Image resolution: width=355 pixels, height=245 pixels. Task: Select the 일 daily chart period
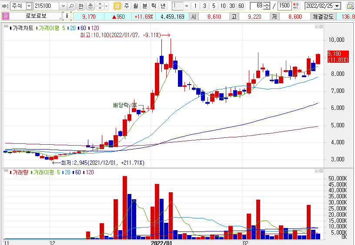tap(117, 6)
